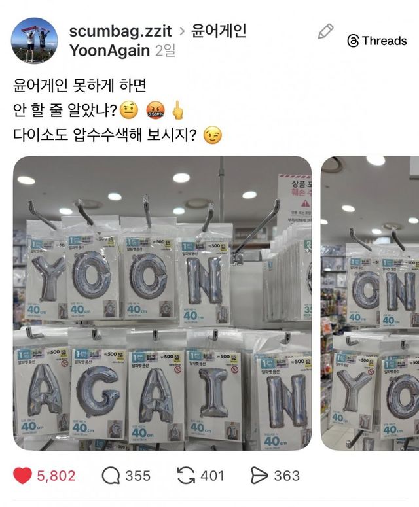Open scumbag.zzit username link
419x507 pixels.
[x=120, y=31]
